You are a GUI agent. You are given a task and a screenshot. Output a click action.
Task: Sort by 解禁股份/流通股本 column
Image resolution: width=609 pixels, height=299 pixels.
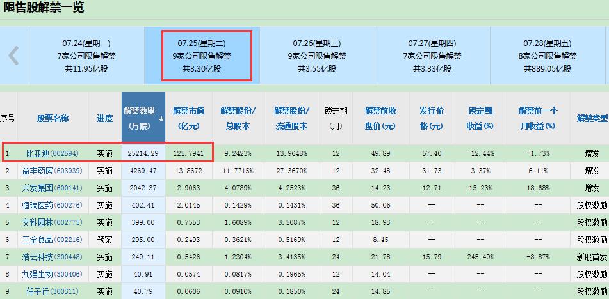tap(291, 118)
